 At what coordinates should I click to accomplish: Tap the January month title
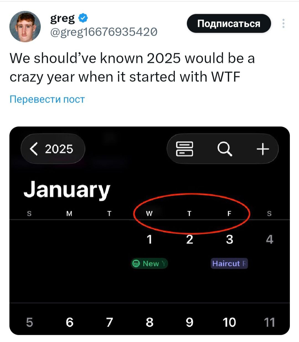67,190
